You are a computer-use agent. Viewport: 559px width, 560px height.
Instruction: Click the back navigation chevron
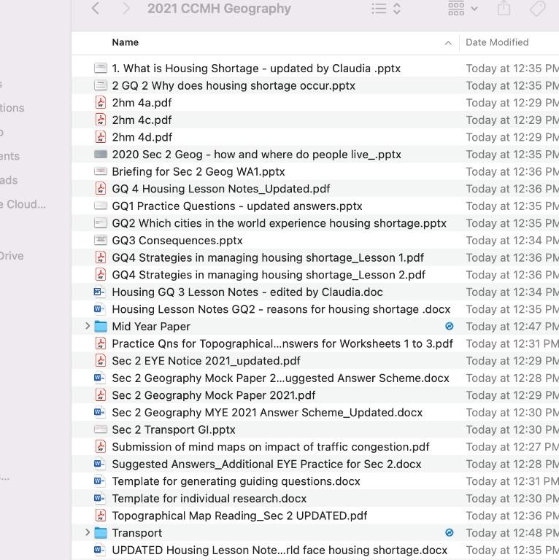pos(96,9)
